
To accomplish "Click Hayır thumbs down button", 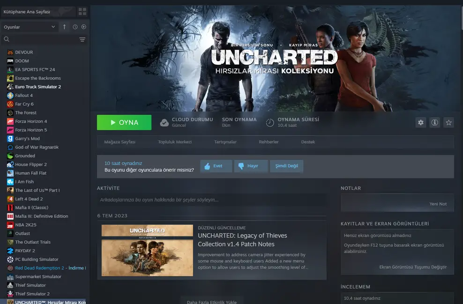I will click(251, 166).
